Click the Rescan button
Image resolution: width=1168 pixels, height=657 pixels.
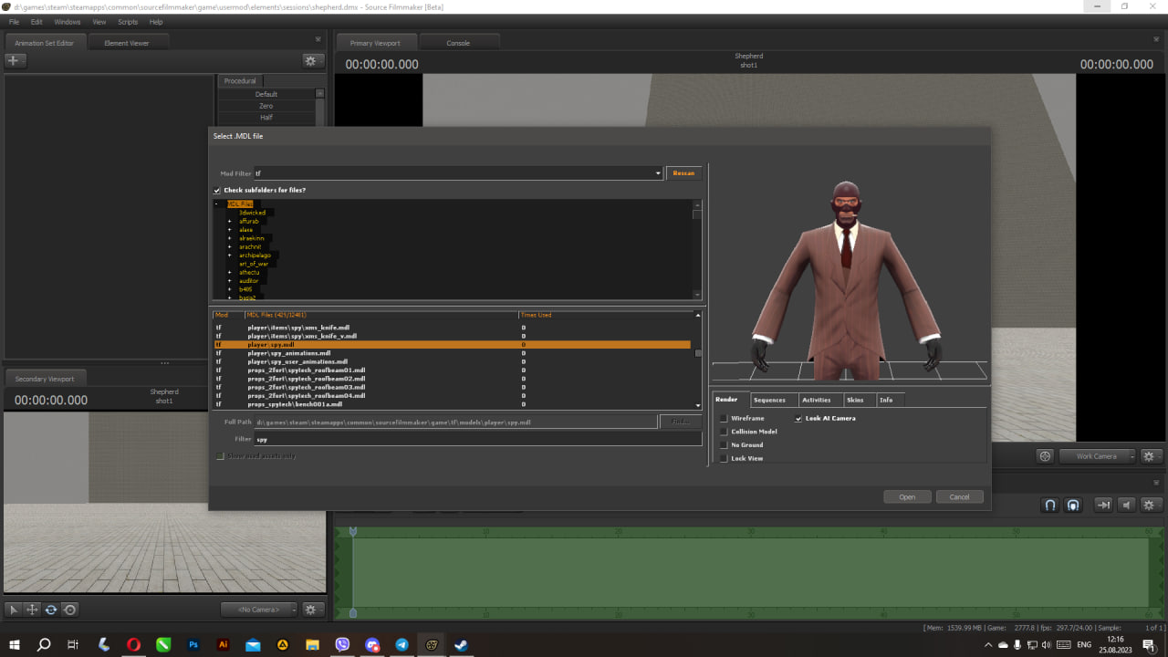(683, 173)
